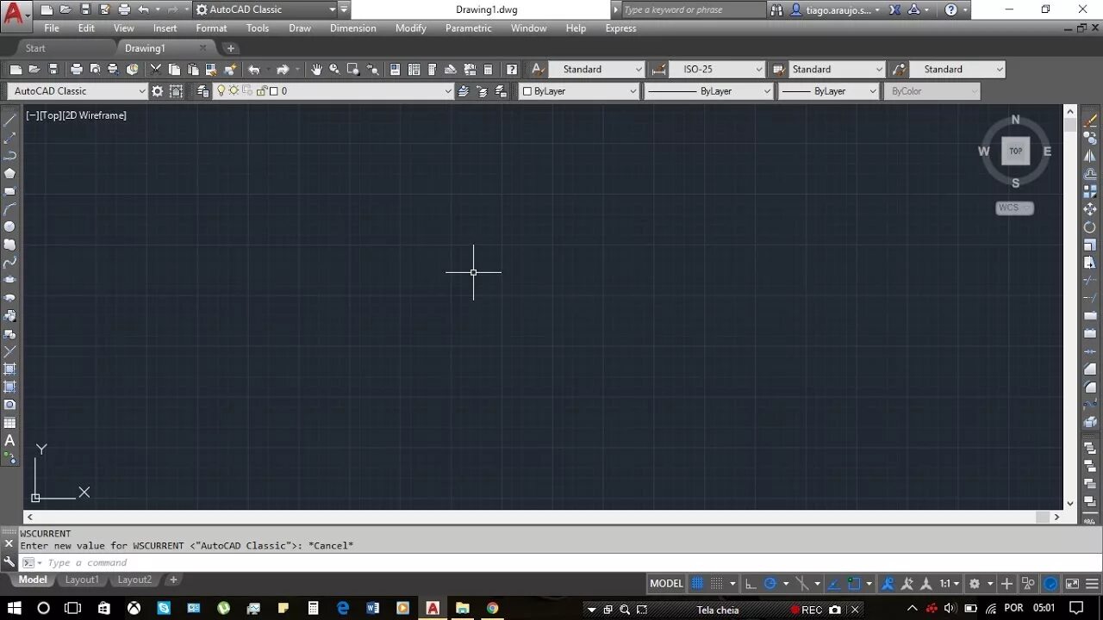Toggle annotation visibility in status bar
The image size is (1103, 620).
888,584
